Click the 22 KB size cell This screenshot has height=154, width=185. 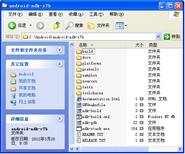tap(138, 123)
